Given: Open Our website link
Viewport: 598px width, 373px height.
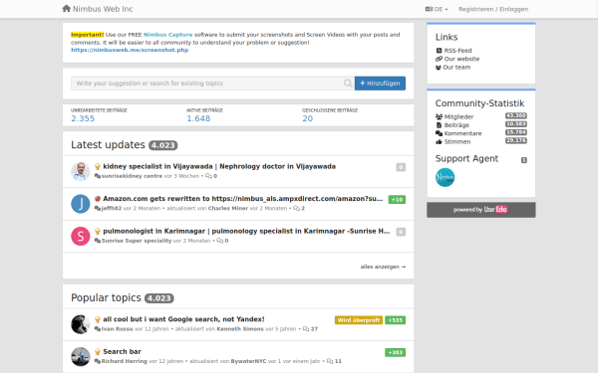Looking at the screenshot, I should coord(461,59).
